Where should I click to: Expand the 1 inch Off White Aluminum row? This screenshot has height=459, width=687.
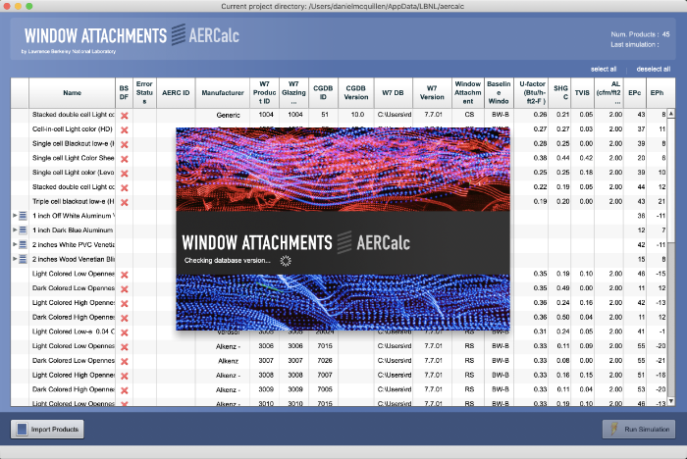(x=15, y=216)
